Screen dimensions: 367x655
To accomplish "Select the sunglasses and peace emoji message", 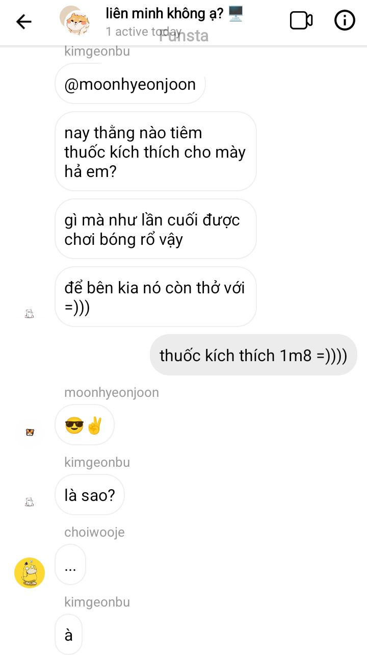I will (85, 425).
